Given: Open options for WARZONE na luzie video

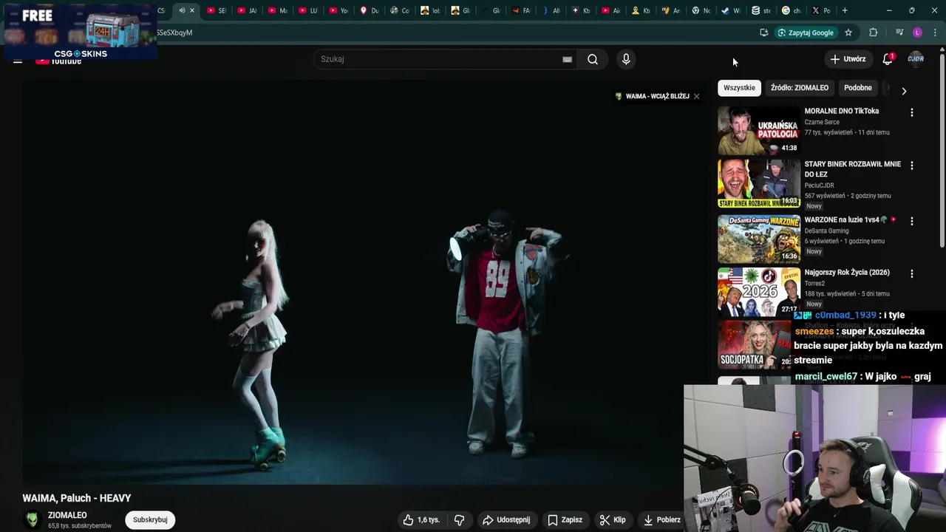Looking at the screenshot, I should click(911, 221).
